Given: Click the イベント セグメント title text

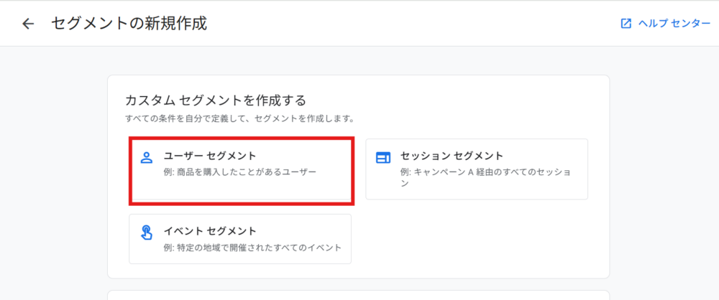Looking at the screenshot, I should [x=210, y=230].
